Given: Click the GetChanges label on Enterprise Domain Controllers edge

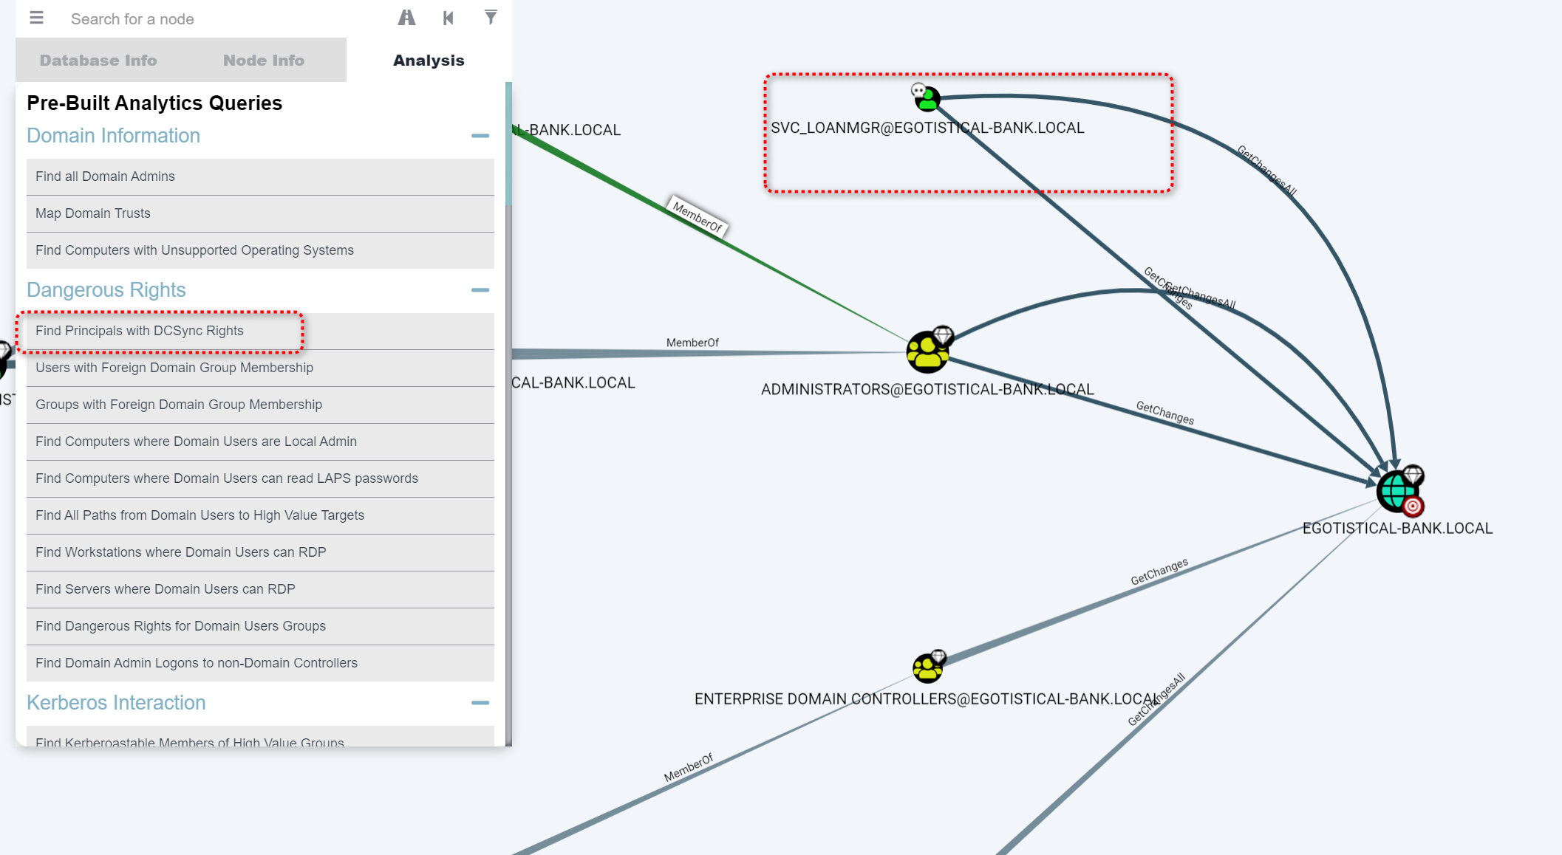Looking at the screenshot, I should pyautogui.click(x=1159, y=571).
